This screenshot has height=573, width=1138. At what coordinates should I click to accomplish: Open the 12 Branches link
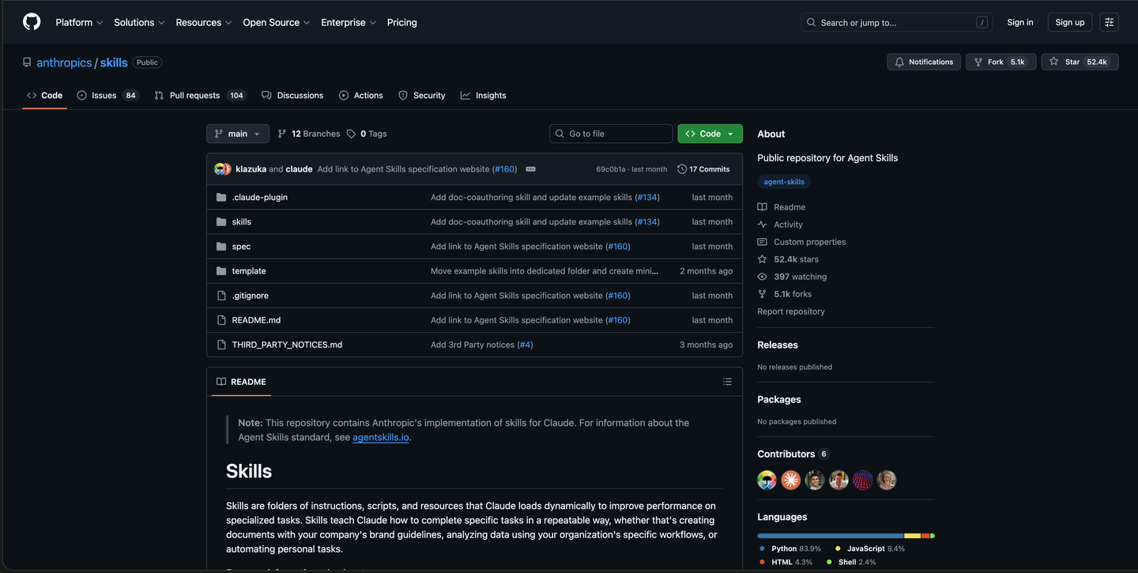click(308, 134)
